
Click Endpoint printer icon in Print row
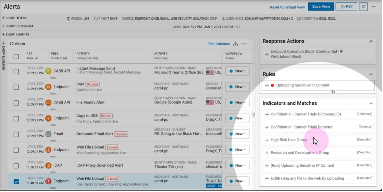click(48, 87)
